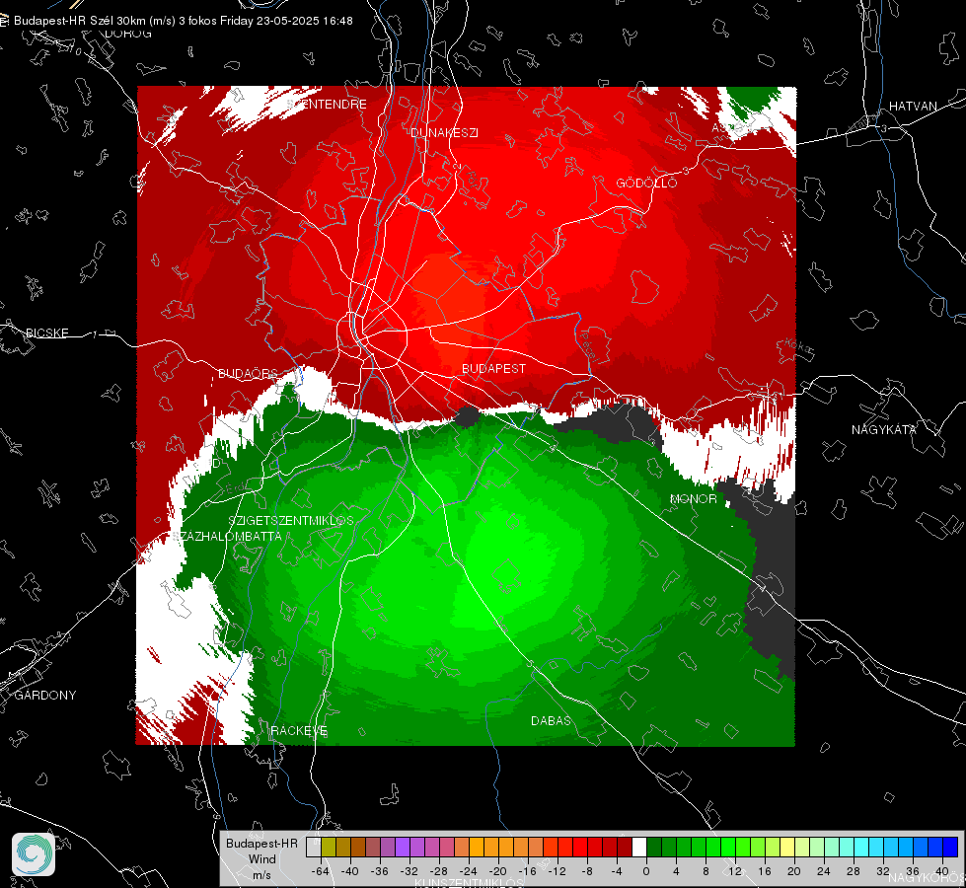
Task: Click the -64 legend scale value
Action: pyautogui.click(x=320, y=871)
